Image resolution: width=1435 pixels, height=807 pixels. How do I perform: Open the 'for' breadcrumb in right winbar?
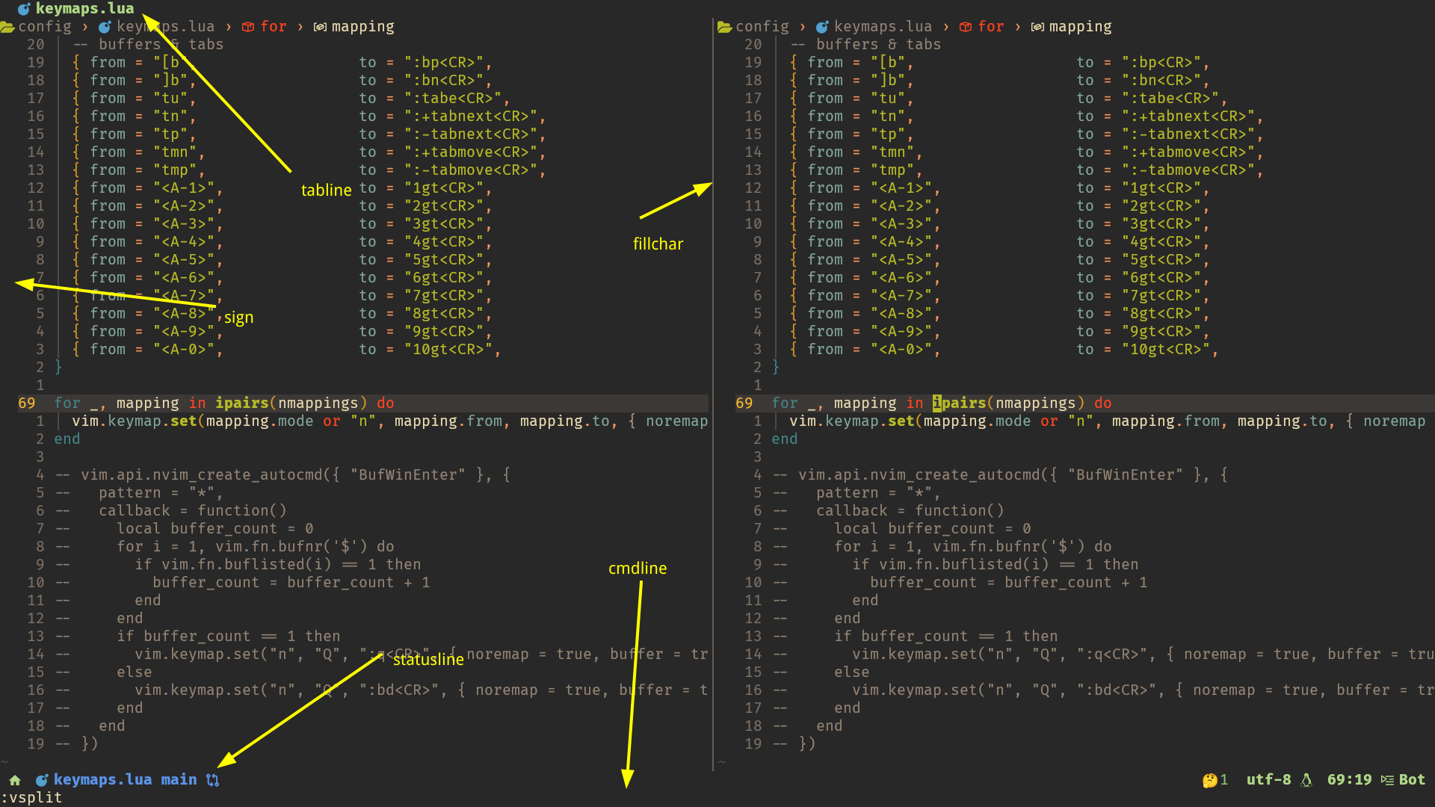991,26
